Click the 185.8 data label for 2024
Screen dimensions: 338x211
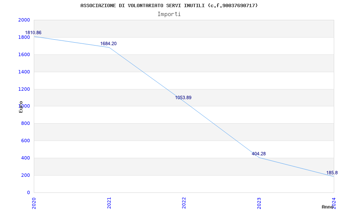(x=332, y=173)
